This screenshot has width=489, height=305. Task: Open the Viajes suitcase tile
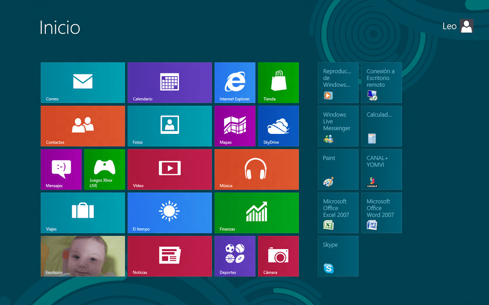[x=83, y=213]
